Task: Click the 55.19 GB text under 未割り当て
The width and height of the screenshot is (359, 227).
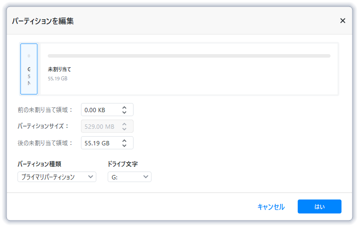Action: pyautogui.click(x=58, y=79)
